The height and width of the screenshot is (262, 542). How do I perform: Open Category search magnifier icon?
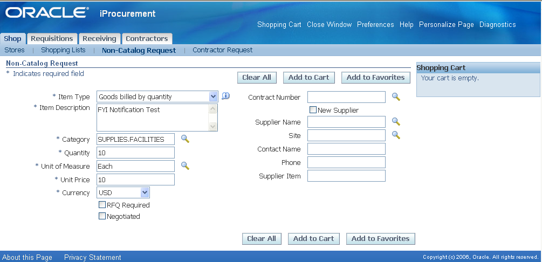(x=186, y=139)
